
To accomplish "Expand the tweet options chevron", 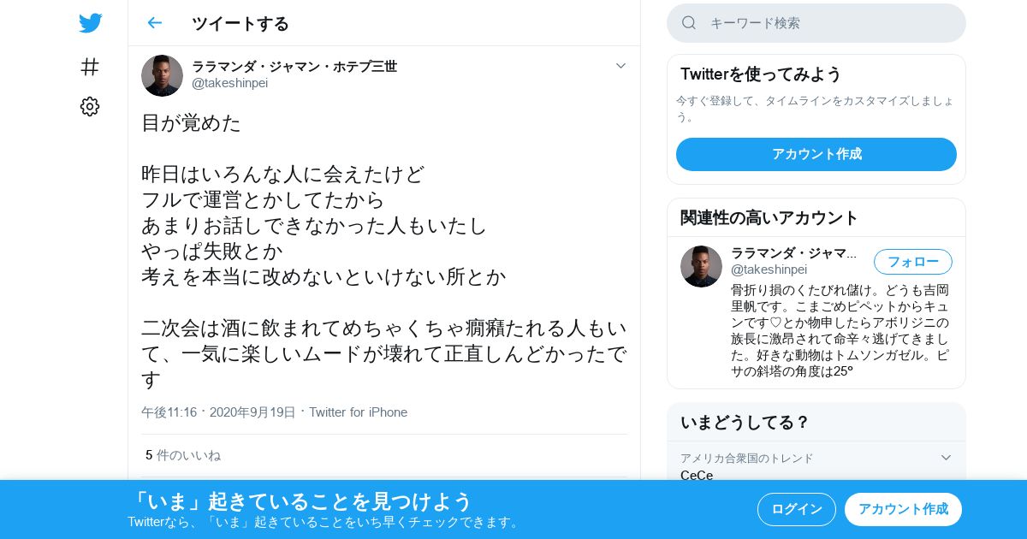I will [x=620, y=66].
